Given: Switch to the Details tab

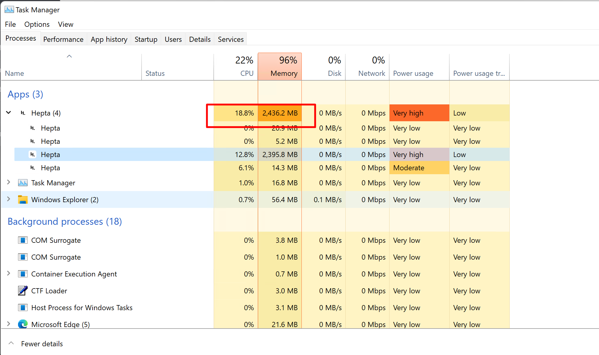Looking at the screenshot, I should click(200, 39).
